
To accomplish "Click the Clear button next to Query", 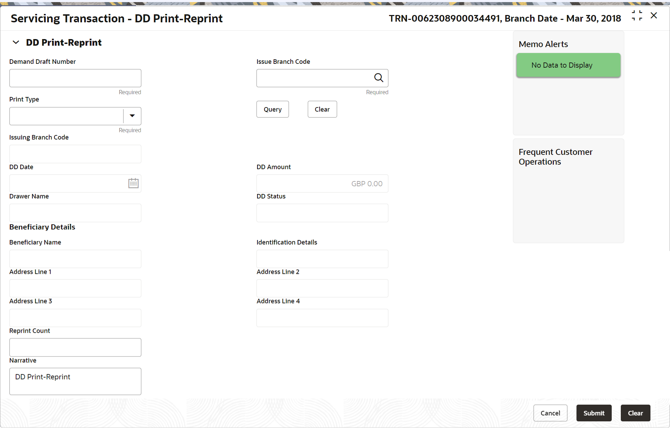I will point(322,109).
